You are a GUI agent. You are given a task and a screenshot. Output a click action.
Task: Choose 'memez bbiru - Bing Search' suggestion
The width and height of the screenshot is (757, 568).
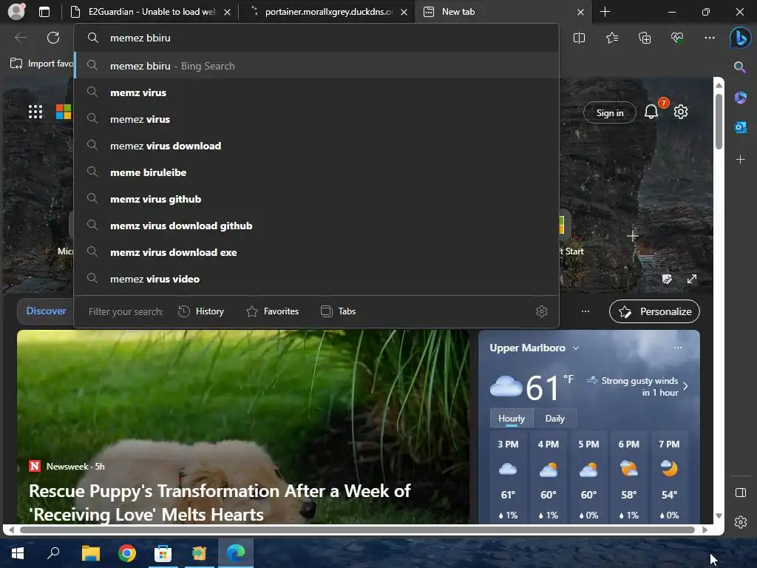(316, 66)
